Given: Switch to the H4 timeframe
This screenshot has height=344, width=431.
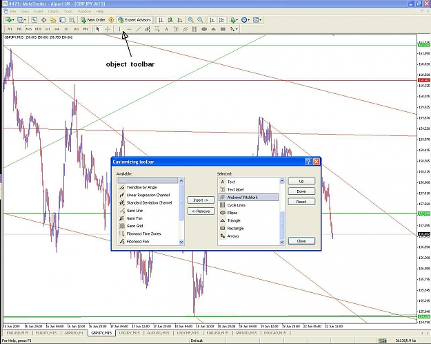Looking at the screenshot, I should click(x=57, y=29).
